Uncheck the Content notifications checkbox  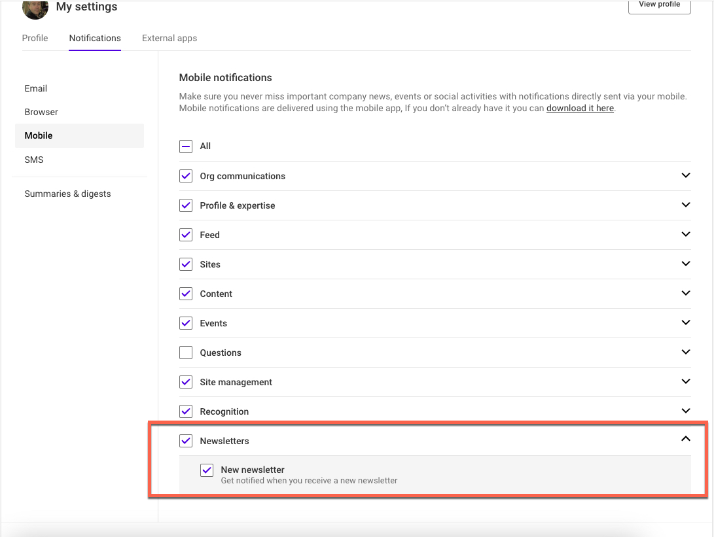[186, 293]
